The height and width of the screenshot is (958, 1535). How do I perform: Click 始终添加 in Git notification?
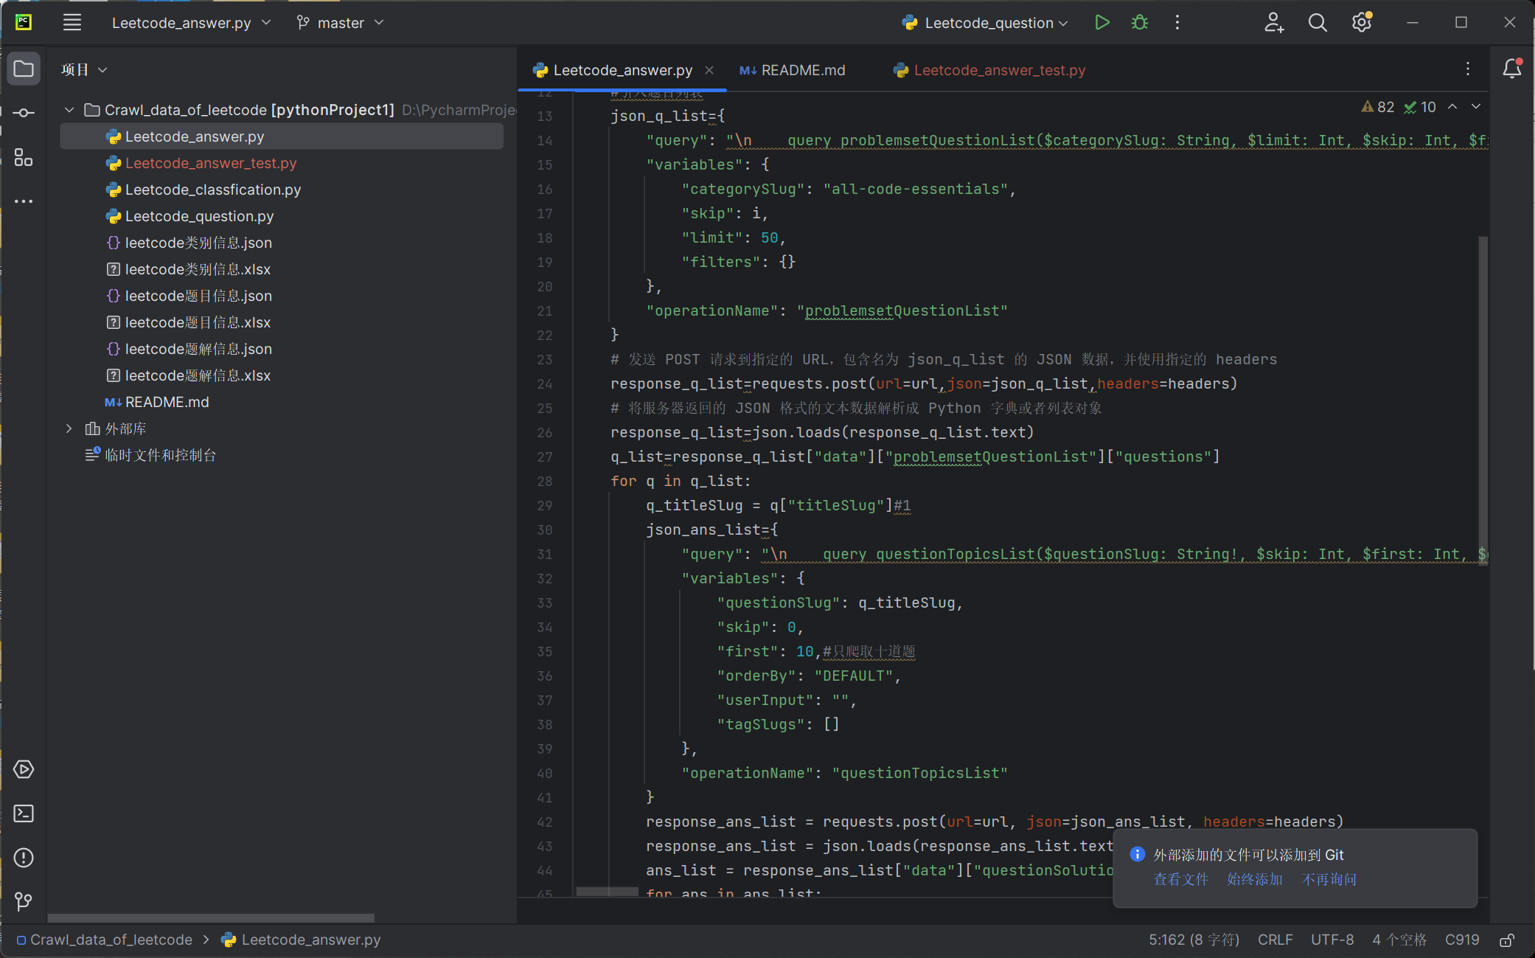tap(1254, 880)
